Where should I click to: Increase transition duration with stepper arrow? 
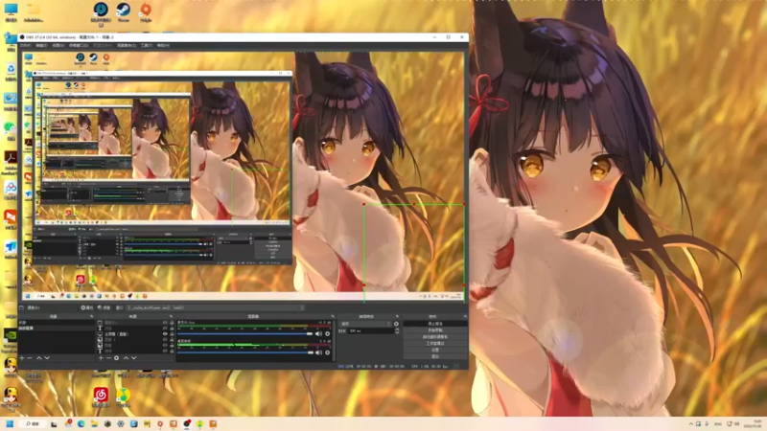coord(397,329)
